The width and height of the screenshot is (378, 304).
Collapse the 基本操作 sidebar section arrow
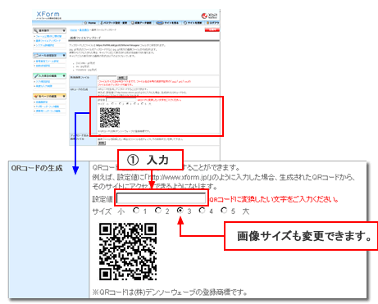(64, 30)
